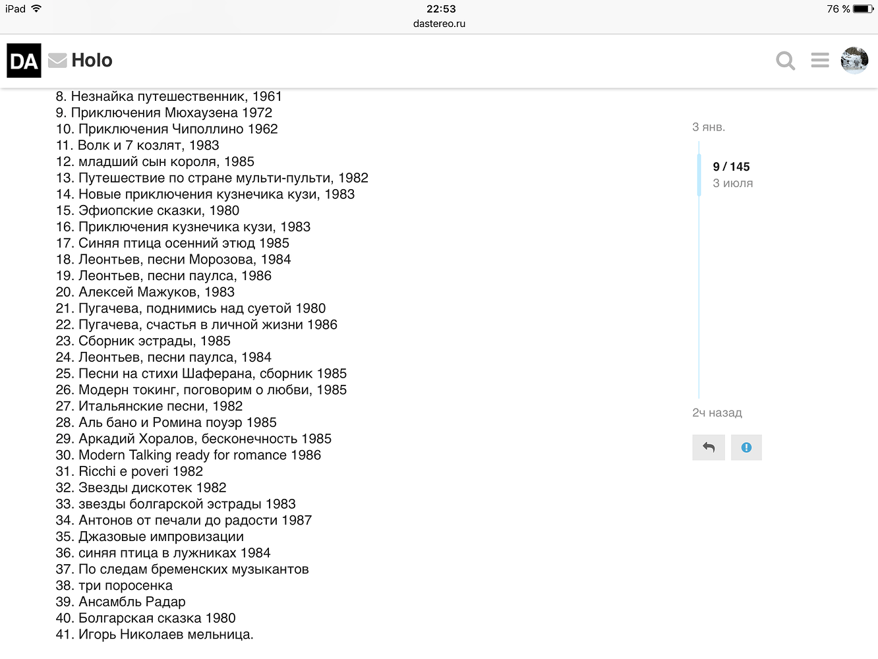The height and width of the screenshot is (659, 878).
Task: Open the hamburger menu
Action: click(820, 61)
